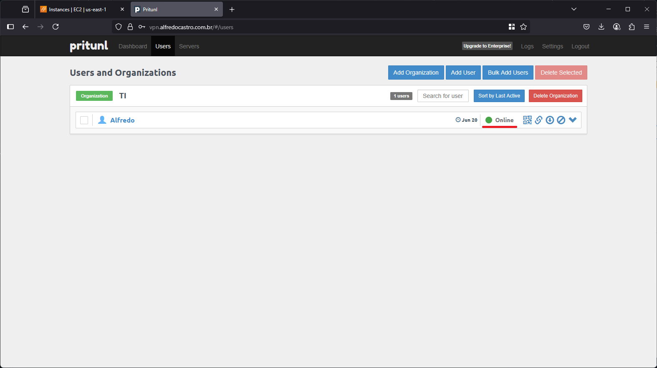The height and width of the screenshot is (368, 657).
Task: Download Alfredo's profile with the arrow icon
Action: pos(550,120)
